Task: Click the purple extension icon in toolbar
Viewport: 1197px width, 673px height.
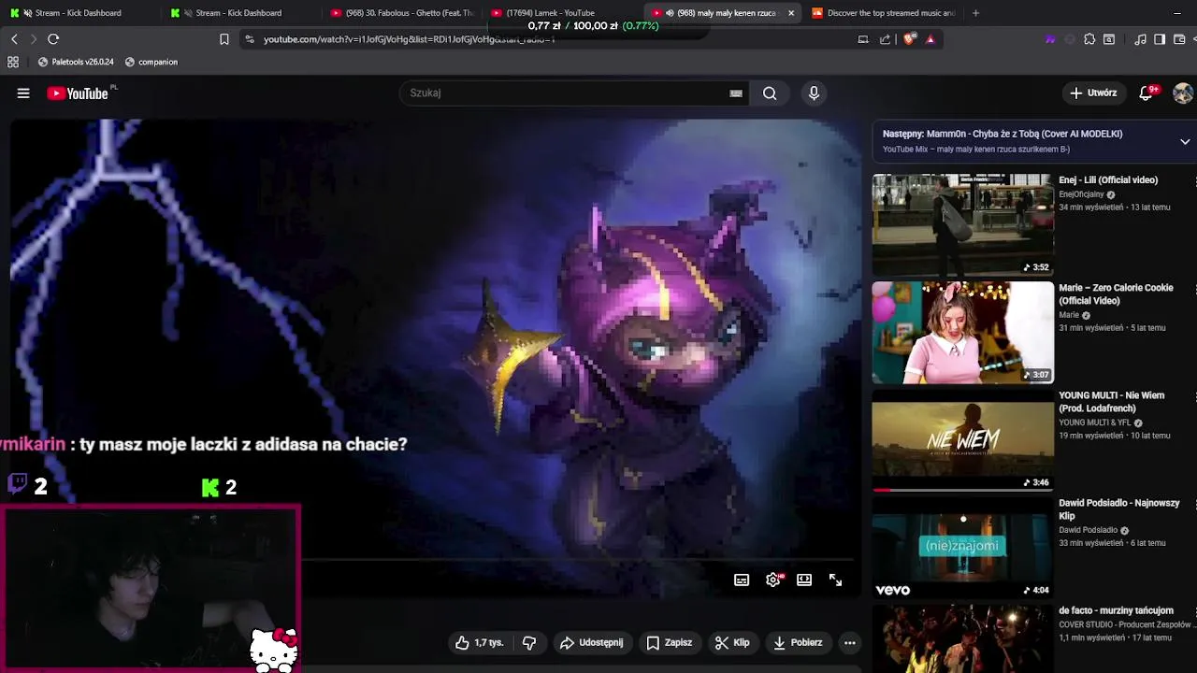Action: [x=1050, y=39]
